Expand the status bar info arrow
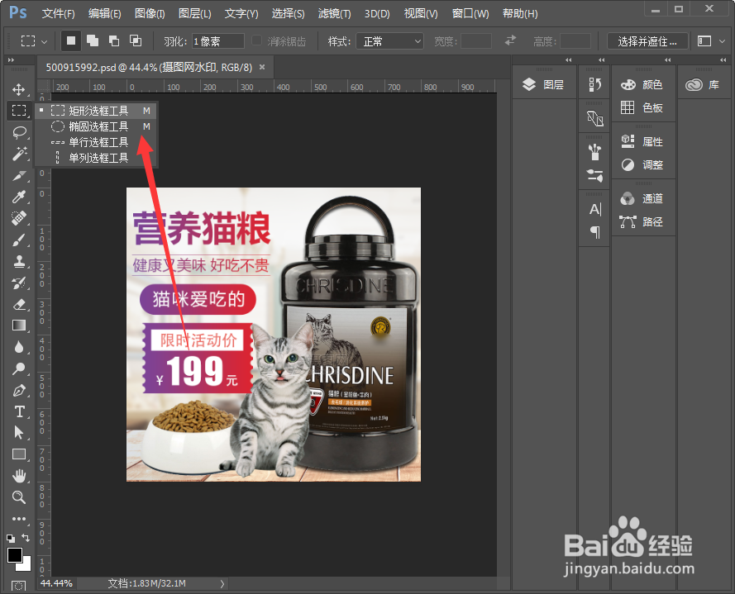This screenshot has height=594, width=735. (x=222, y=584)
